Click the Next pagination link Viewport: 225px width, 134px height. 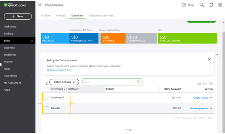pyautogui.click(x=202, y=118)
